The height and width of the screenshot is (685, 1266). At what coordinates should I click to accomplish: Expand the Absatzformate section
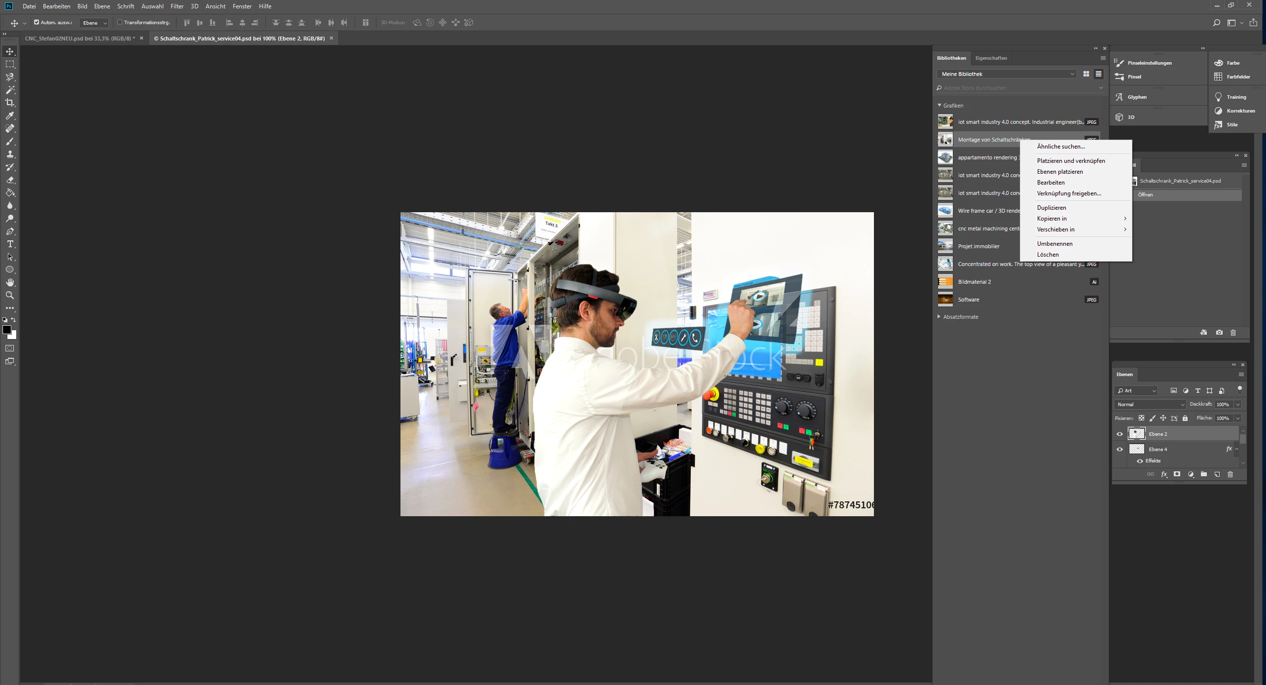click(x=940, y=317)
